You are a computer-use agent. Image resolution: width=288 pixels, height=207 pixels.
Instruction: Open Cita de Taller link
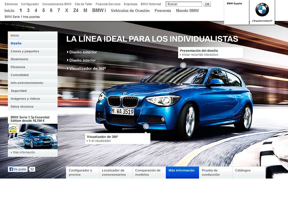(83, 4)
